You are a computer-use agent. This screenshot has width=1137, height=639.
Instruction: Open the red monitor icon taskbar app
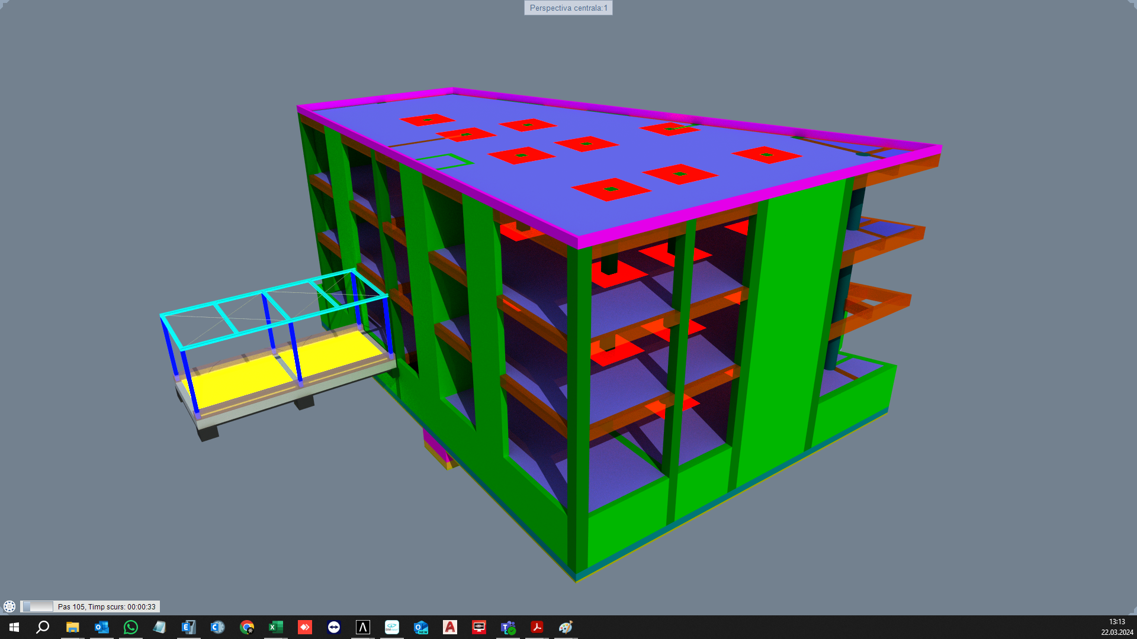478,627
